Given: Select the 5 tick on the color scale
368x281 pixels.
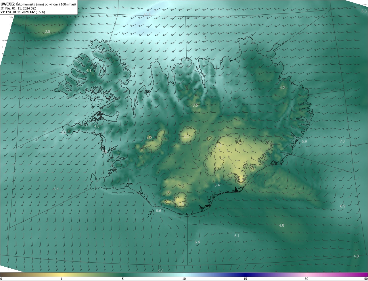Looking at the screenshot, I should click(123, 279).
